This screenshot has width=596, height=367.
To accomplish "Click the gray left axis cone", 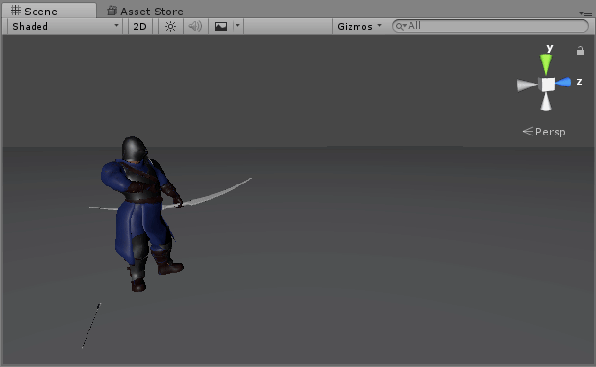I will click(x=528, y=86).
